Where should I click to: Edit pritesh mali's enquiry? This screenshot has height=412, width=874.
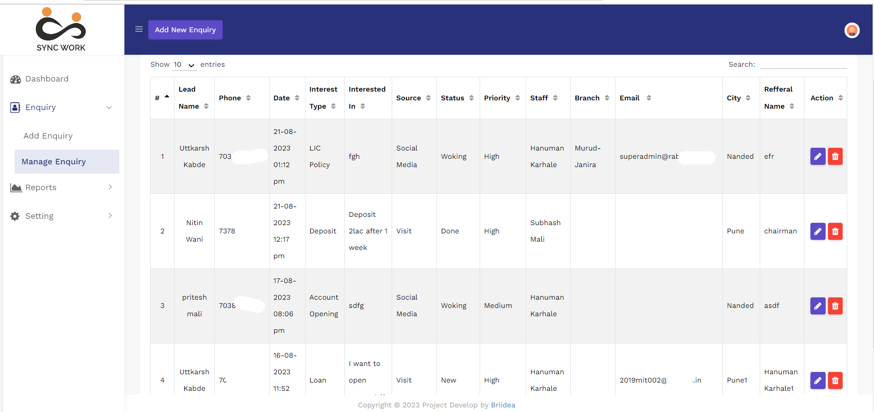point(818,306)
